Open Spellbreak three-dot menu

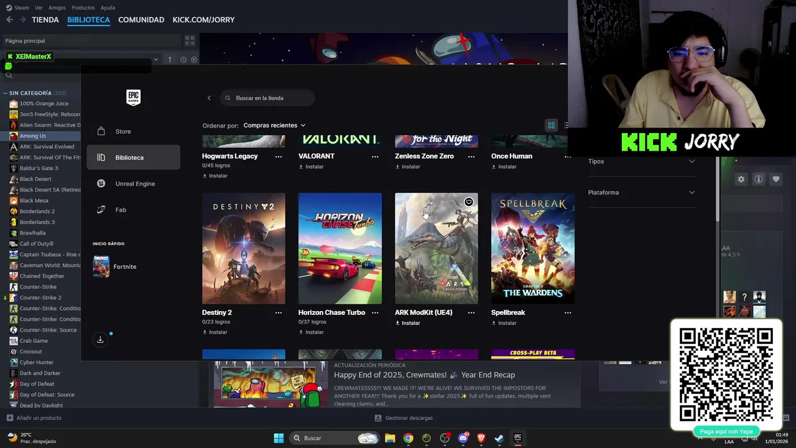click(568, 312)
